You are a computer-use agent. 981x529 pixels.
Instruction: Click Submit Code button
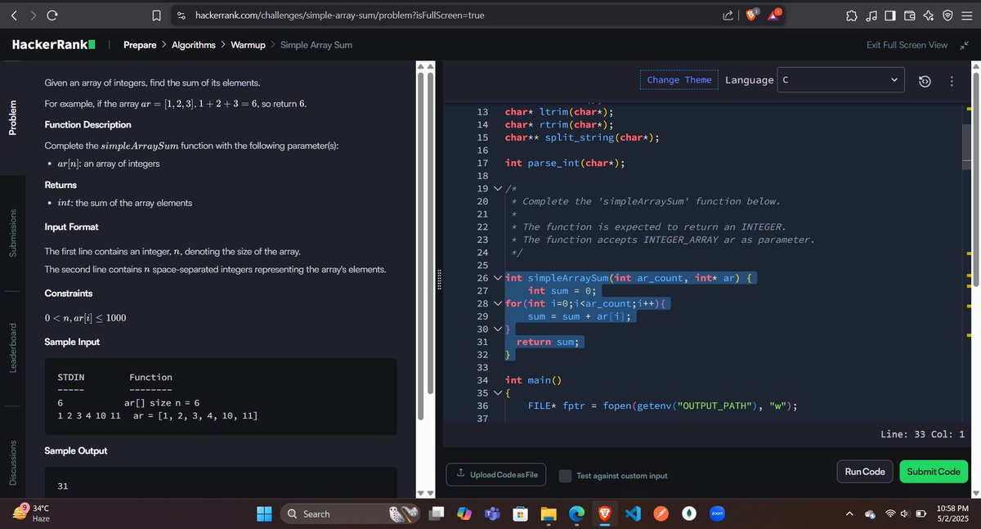click(933, 472)
